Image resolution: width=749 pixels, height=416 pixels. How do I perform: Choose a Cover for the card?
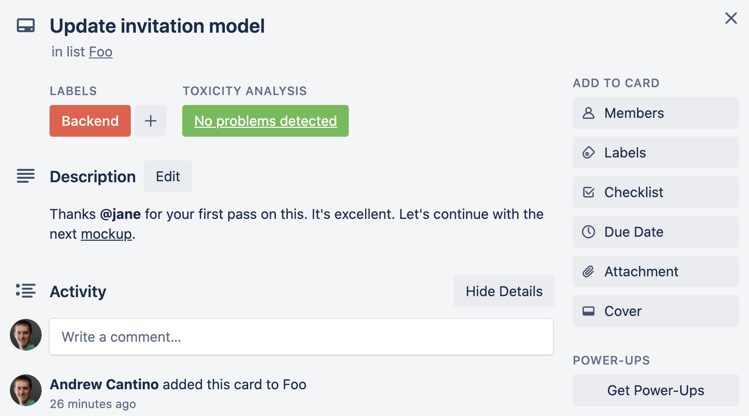coord(655,311)
